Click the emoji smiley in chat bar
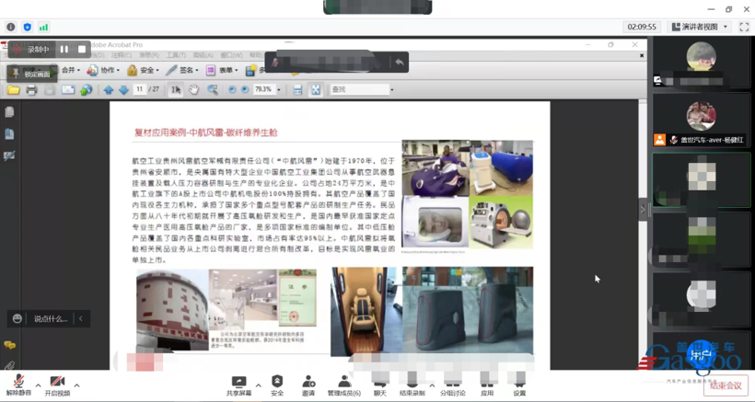Viewport: 755px width, 402px height. click(17, 318)
